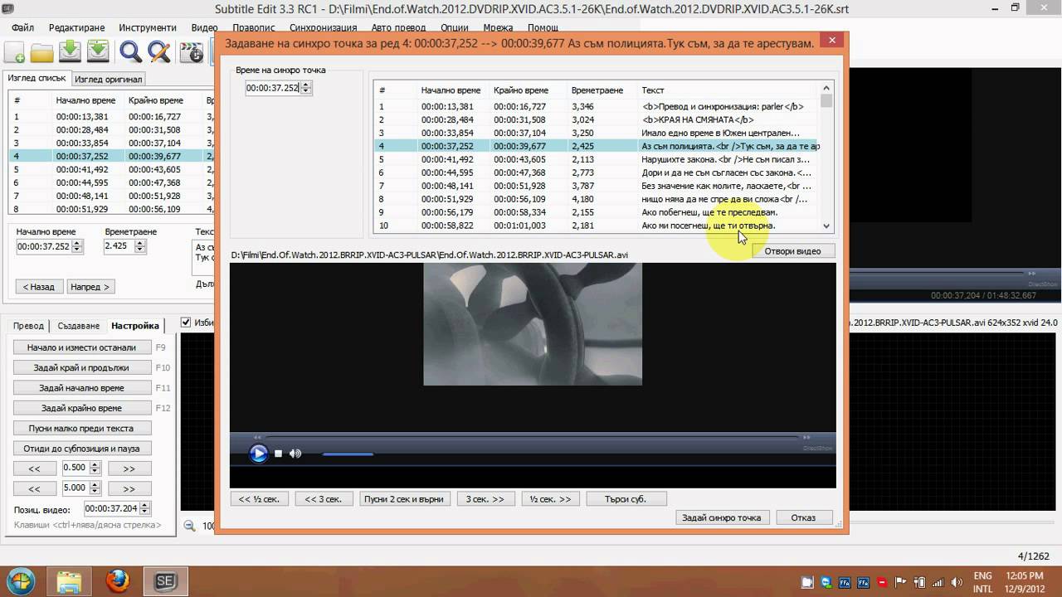The height and width of the screenshot is (597, 1062).
Task: Select row 10 'Ако ми посегнеш' in dialog
Action: [x=596, y=226]
